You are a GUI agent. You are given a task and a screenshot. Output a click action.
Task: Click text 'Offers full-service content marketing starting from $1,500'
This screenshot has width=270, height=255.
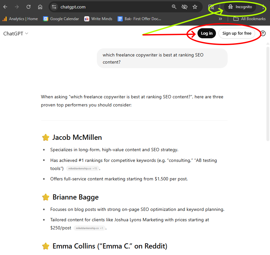click(109, 179)
